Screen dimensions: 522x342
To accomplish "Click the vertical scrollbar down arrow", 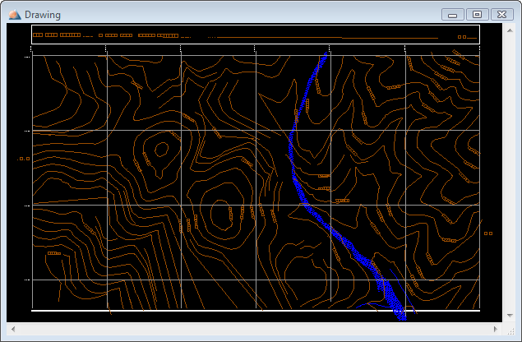I will tap(510, 316).
